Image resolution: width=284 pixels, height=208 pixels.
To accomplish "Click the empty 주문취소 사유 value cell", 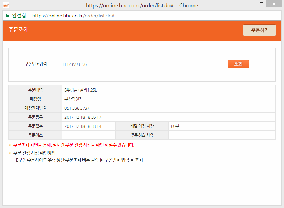I will 222,135.
